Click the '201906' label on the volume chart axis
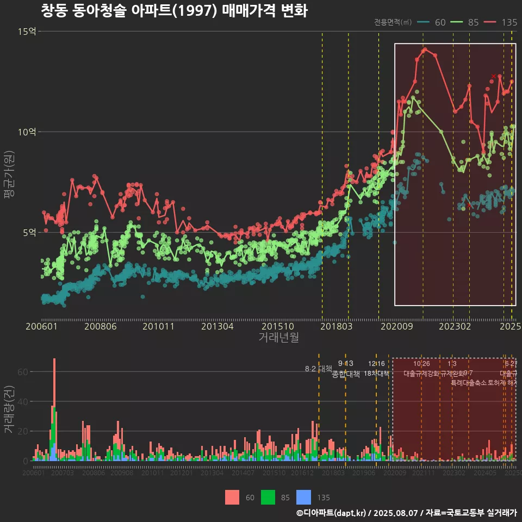This screenshot has width=522, height=522. tap(364, 473)
